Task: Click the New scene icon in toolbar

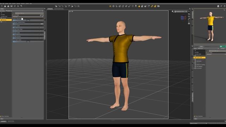Action: click(x=2, y=6)
